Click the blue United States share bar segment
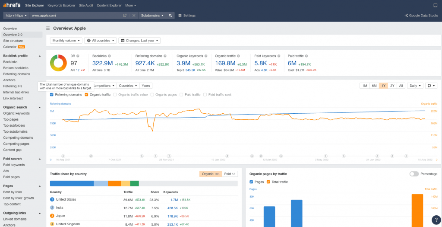 pos(72,183)
